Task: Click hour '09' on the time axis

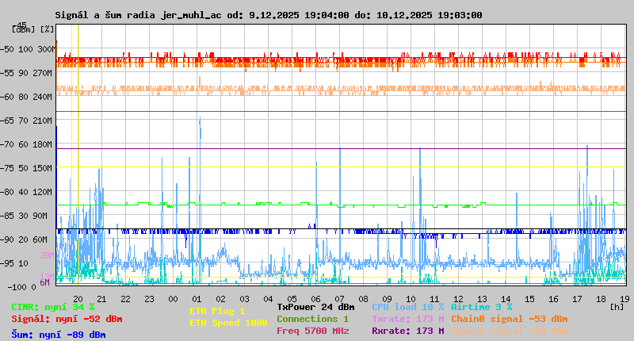Action: coord(387,299)
